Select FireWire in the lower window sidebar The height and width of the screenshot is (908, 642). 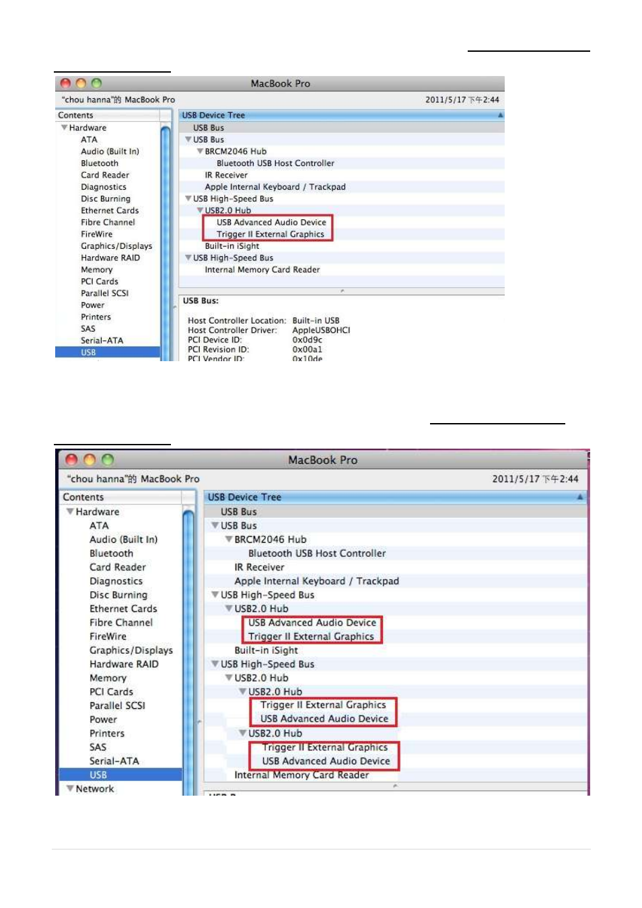[108, 636]
